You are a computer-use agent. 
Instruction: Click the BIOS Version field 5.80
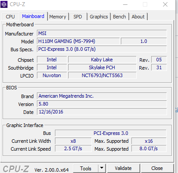tap(102, 104)
